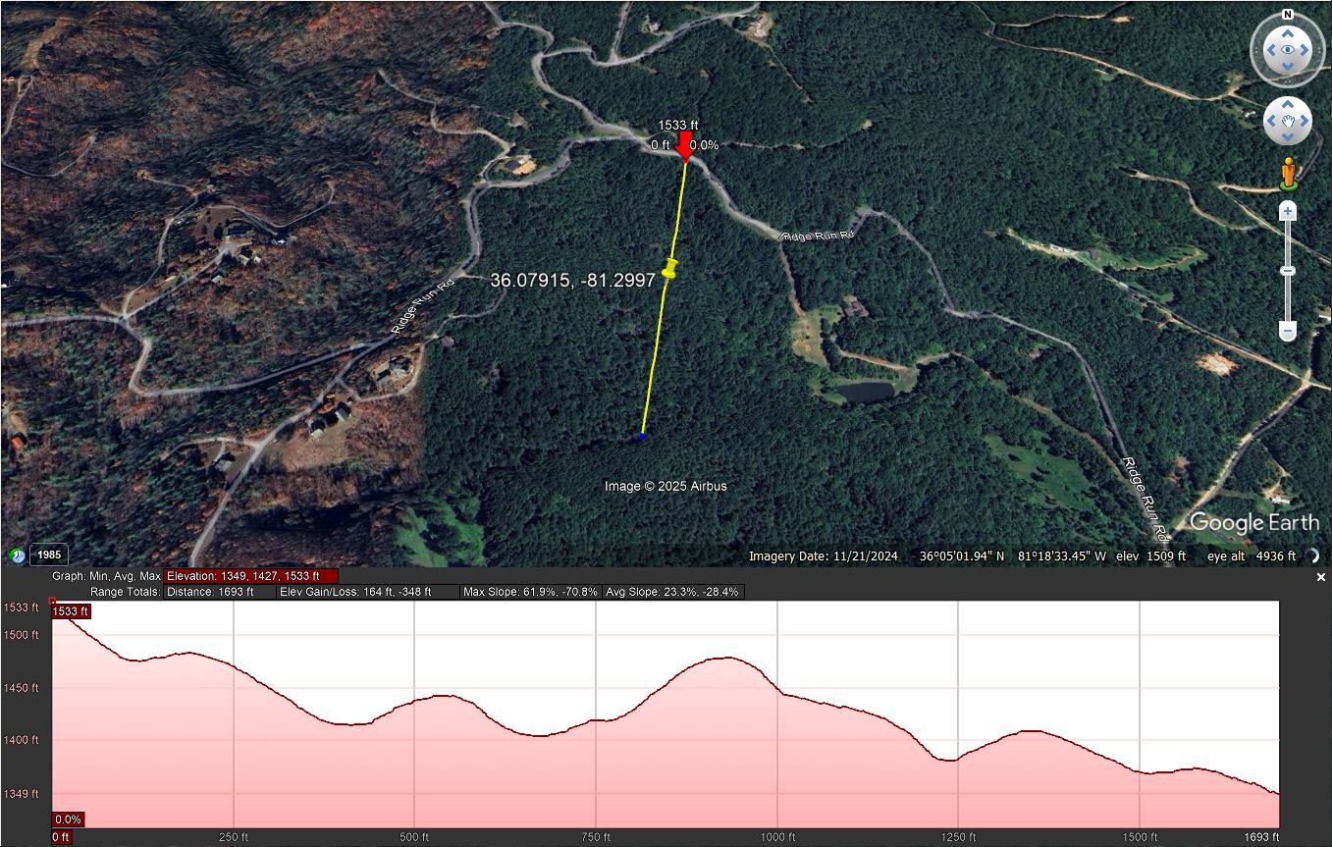This screenshot has width=1332, height=847.
Task: Click the look-right arrow on the eye joystick
Action: point(1305,50)
